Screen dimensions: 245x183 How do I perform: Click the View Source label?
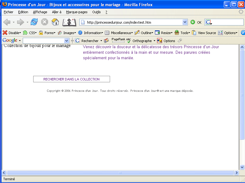click(207, 33)
